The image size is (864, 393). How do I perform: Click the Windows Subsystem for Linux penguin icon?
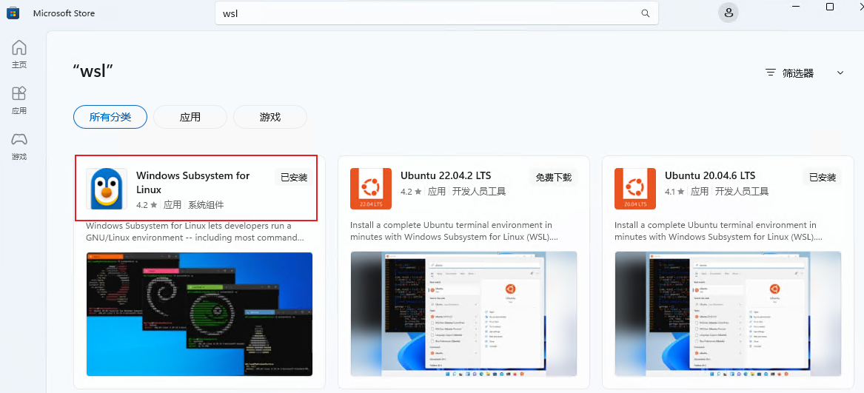pos(107,189)
